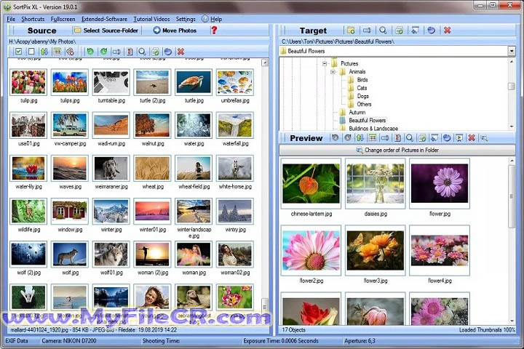Select the umbrellas.jpg thumbnail
This screenshot has height=349, width=524.
pyautogui.click(x=235, y=82)
